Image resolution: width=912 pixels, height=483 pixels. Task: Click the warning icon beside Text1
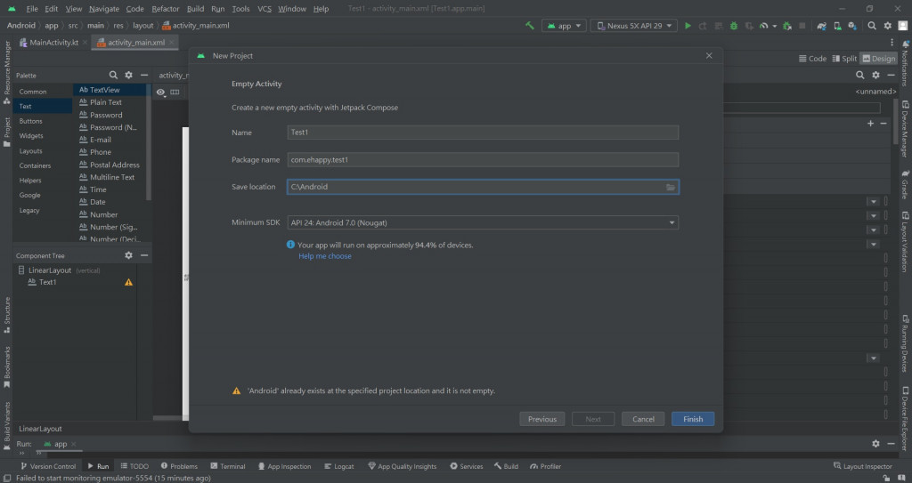[x=128, y=283]
